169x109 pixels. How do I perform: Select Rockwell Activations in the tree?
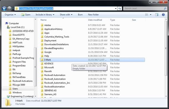[23, 81]
